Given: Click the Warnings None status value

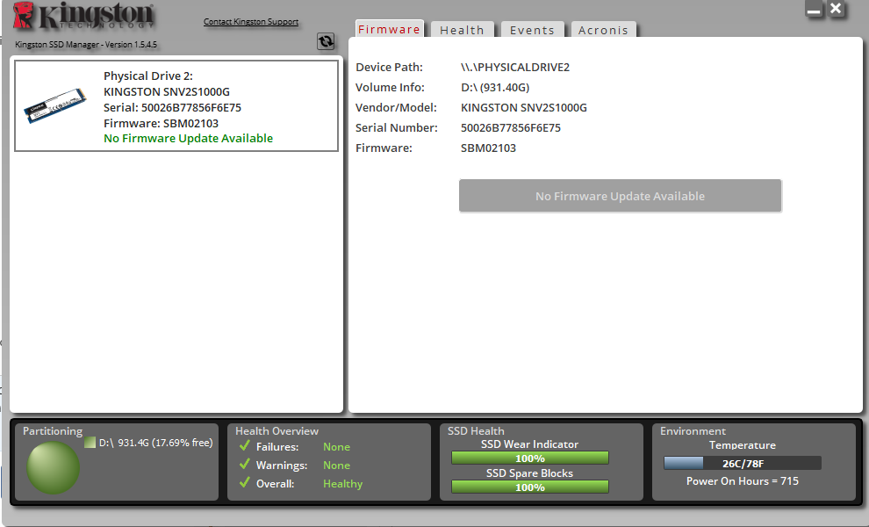Looking at the screenshot, I should (x=336, y=466).
